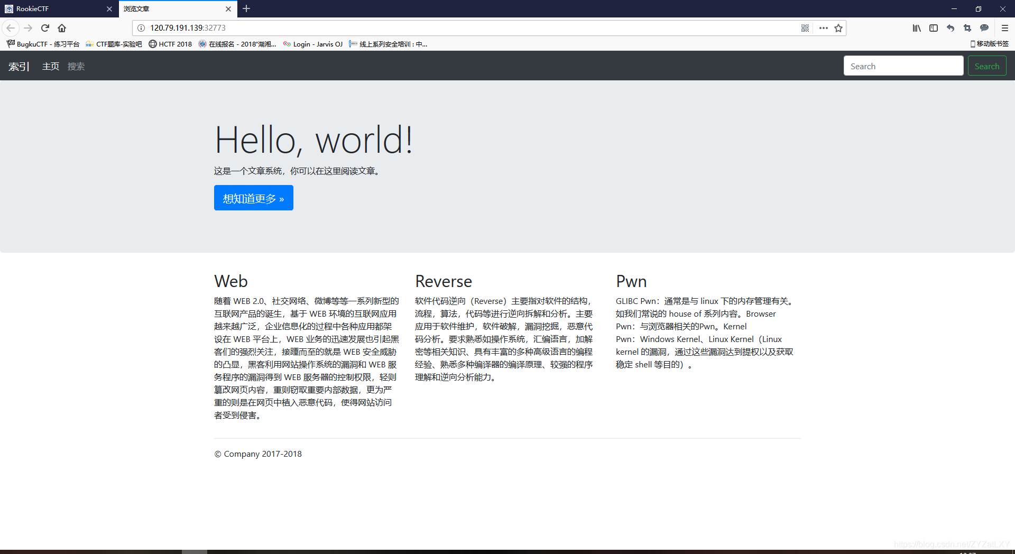Open the Library icon in toolbar

(917, 28)
